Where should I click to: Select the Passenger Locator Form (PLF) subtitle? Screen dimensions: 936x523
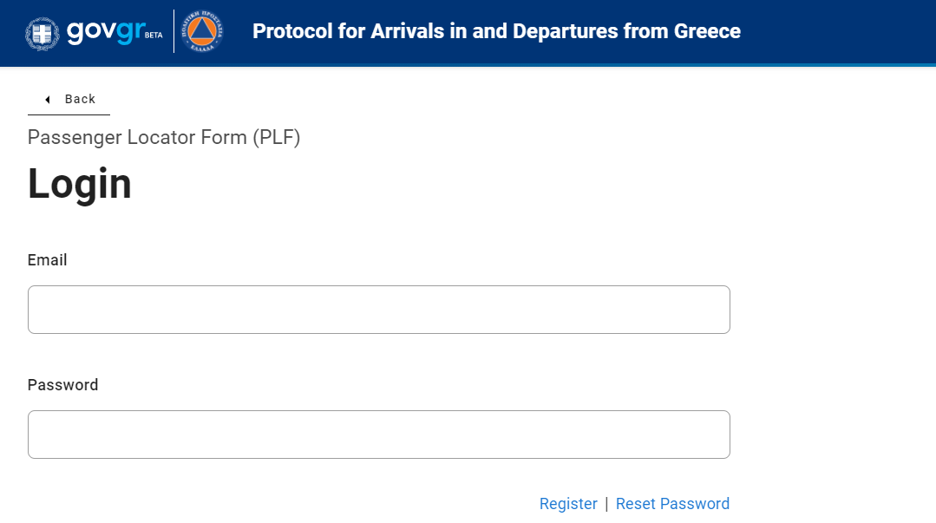click(x=164, y=137)
